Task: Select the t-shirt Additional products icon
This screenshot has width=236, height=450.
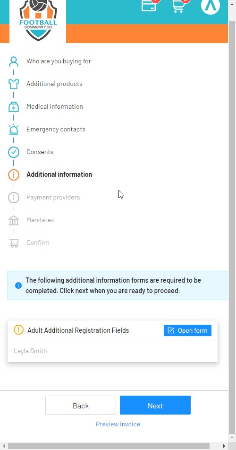Action: (14, 84)
